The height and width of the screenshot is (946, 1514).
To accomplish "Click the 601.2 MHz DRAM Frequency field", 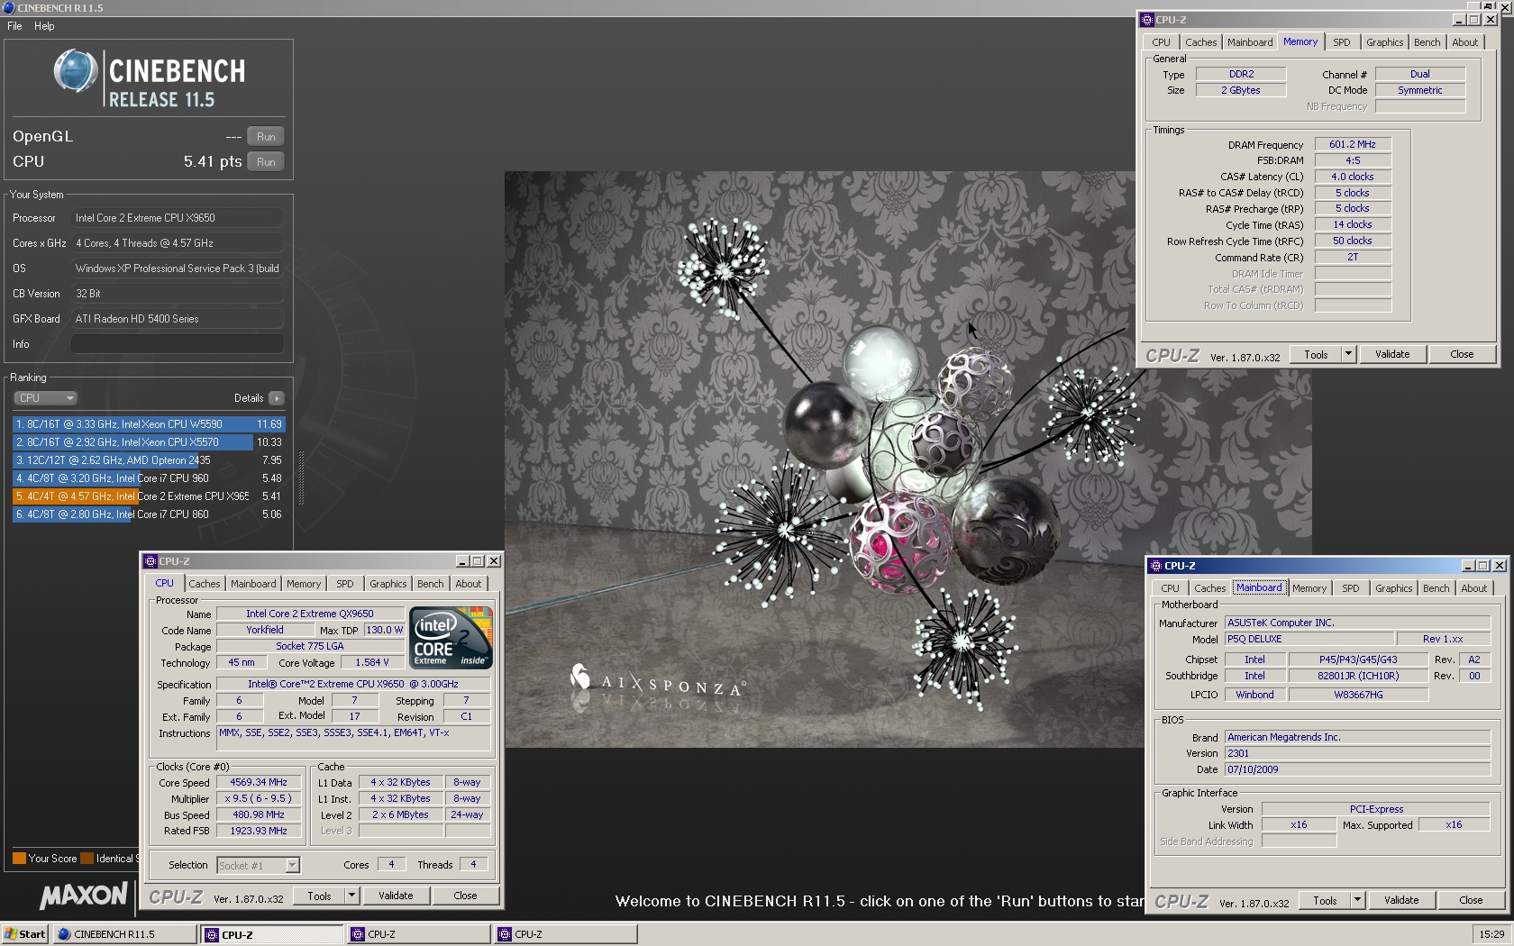I will (x=1353, y=144).
